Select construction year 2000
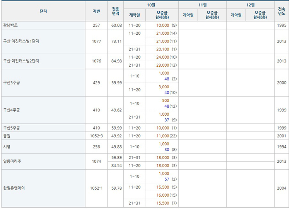This screenshot has height=209, width=290. point(281,83)
